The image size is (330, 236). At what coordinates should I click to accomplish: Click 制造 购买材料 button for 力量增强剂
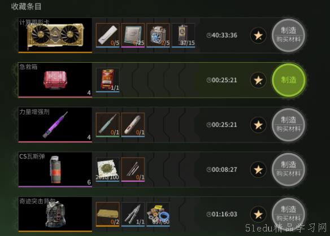point(289,125)
